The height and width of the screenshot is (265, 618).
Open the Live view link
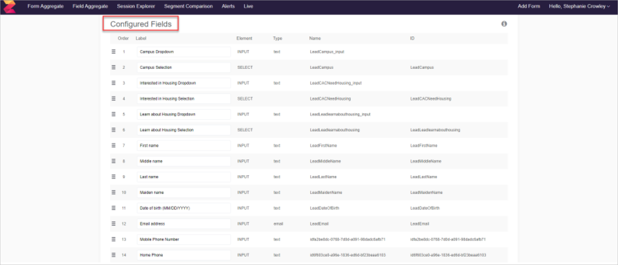[248, 7]
